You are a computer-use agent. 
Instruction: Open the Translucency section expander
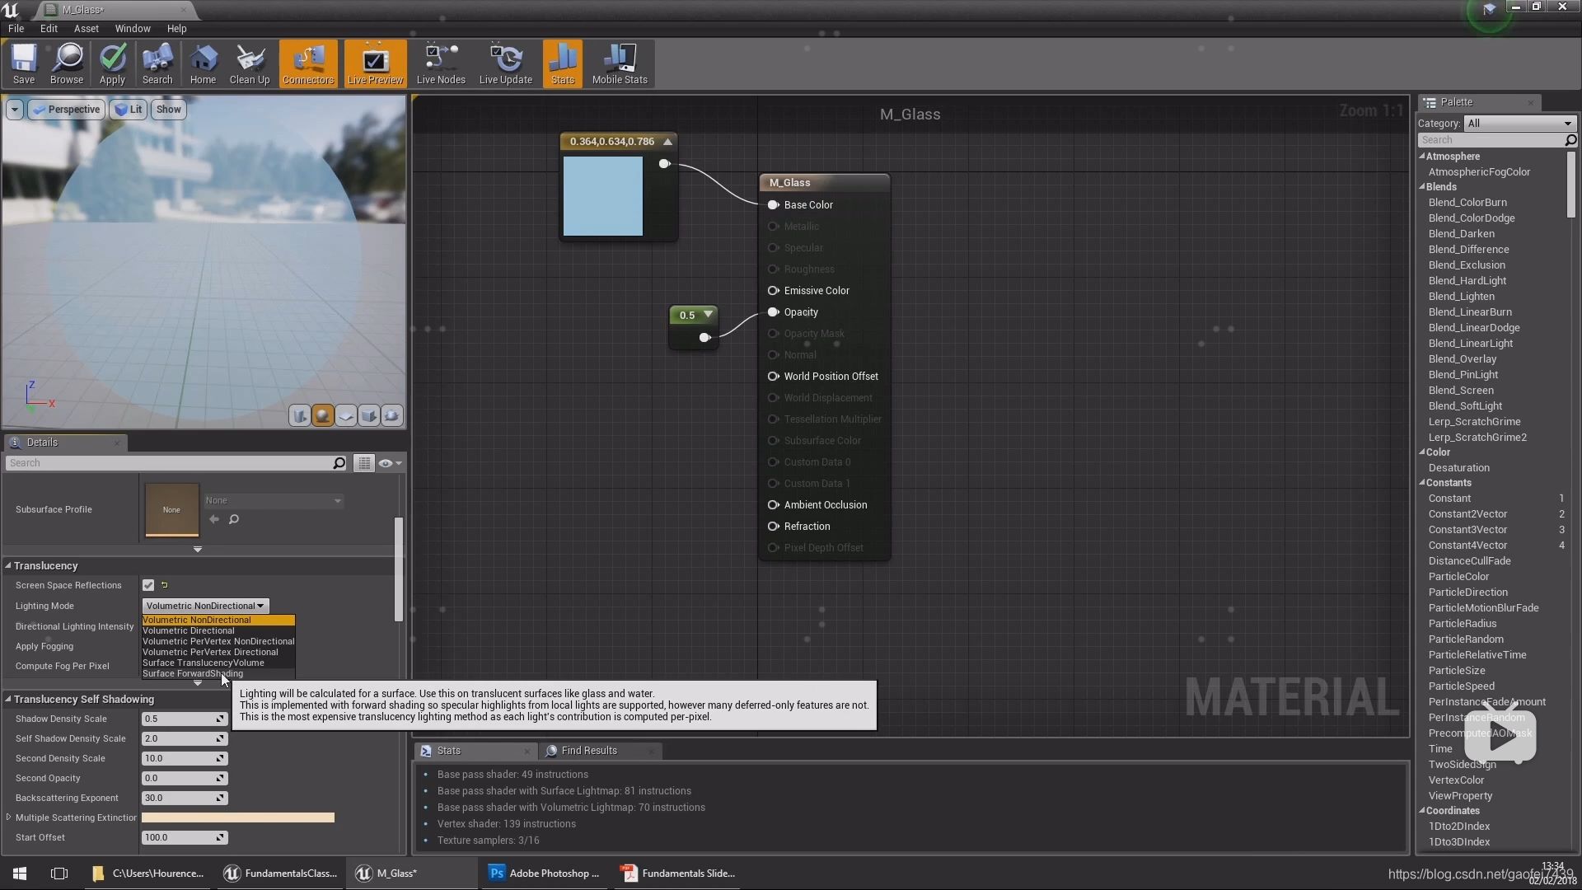10,565
